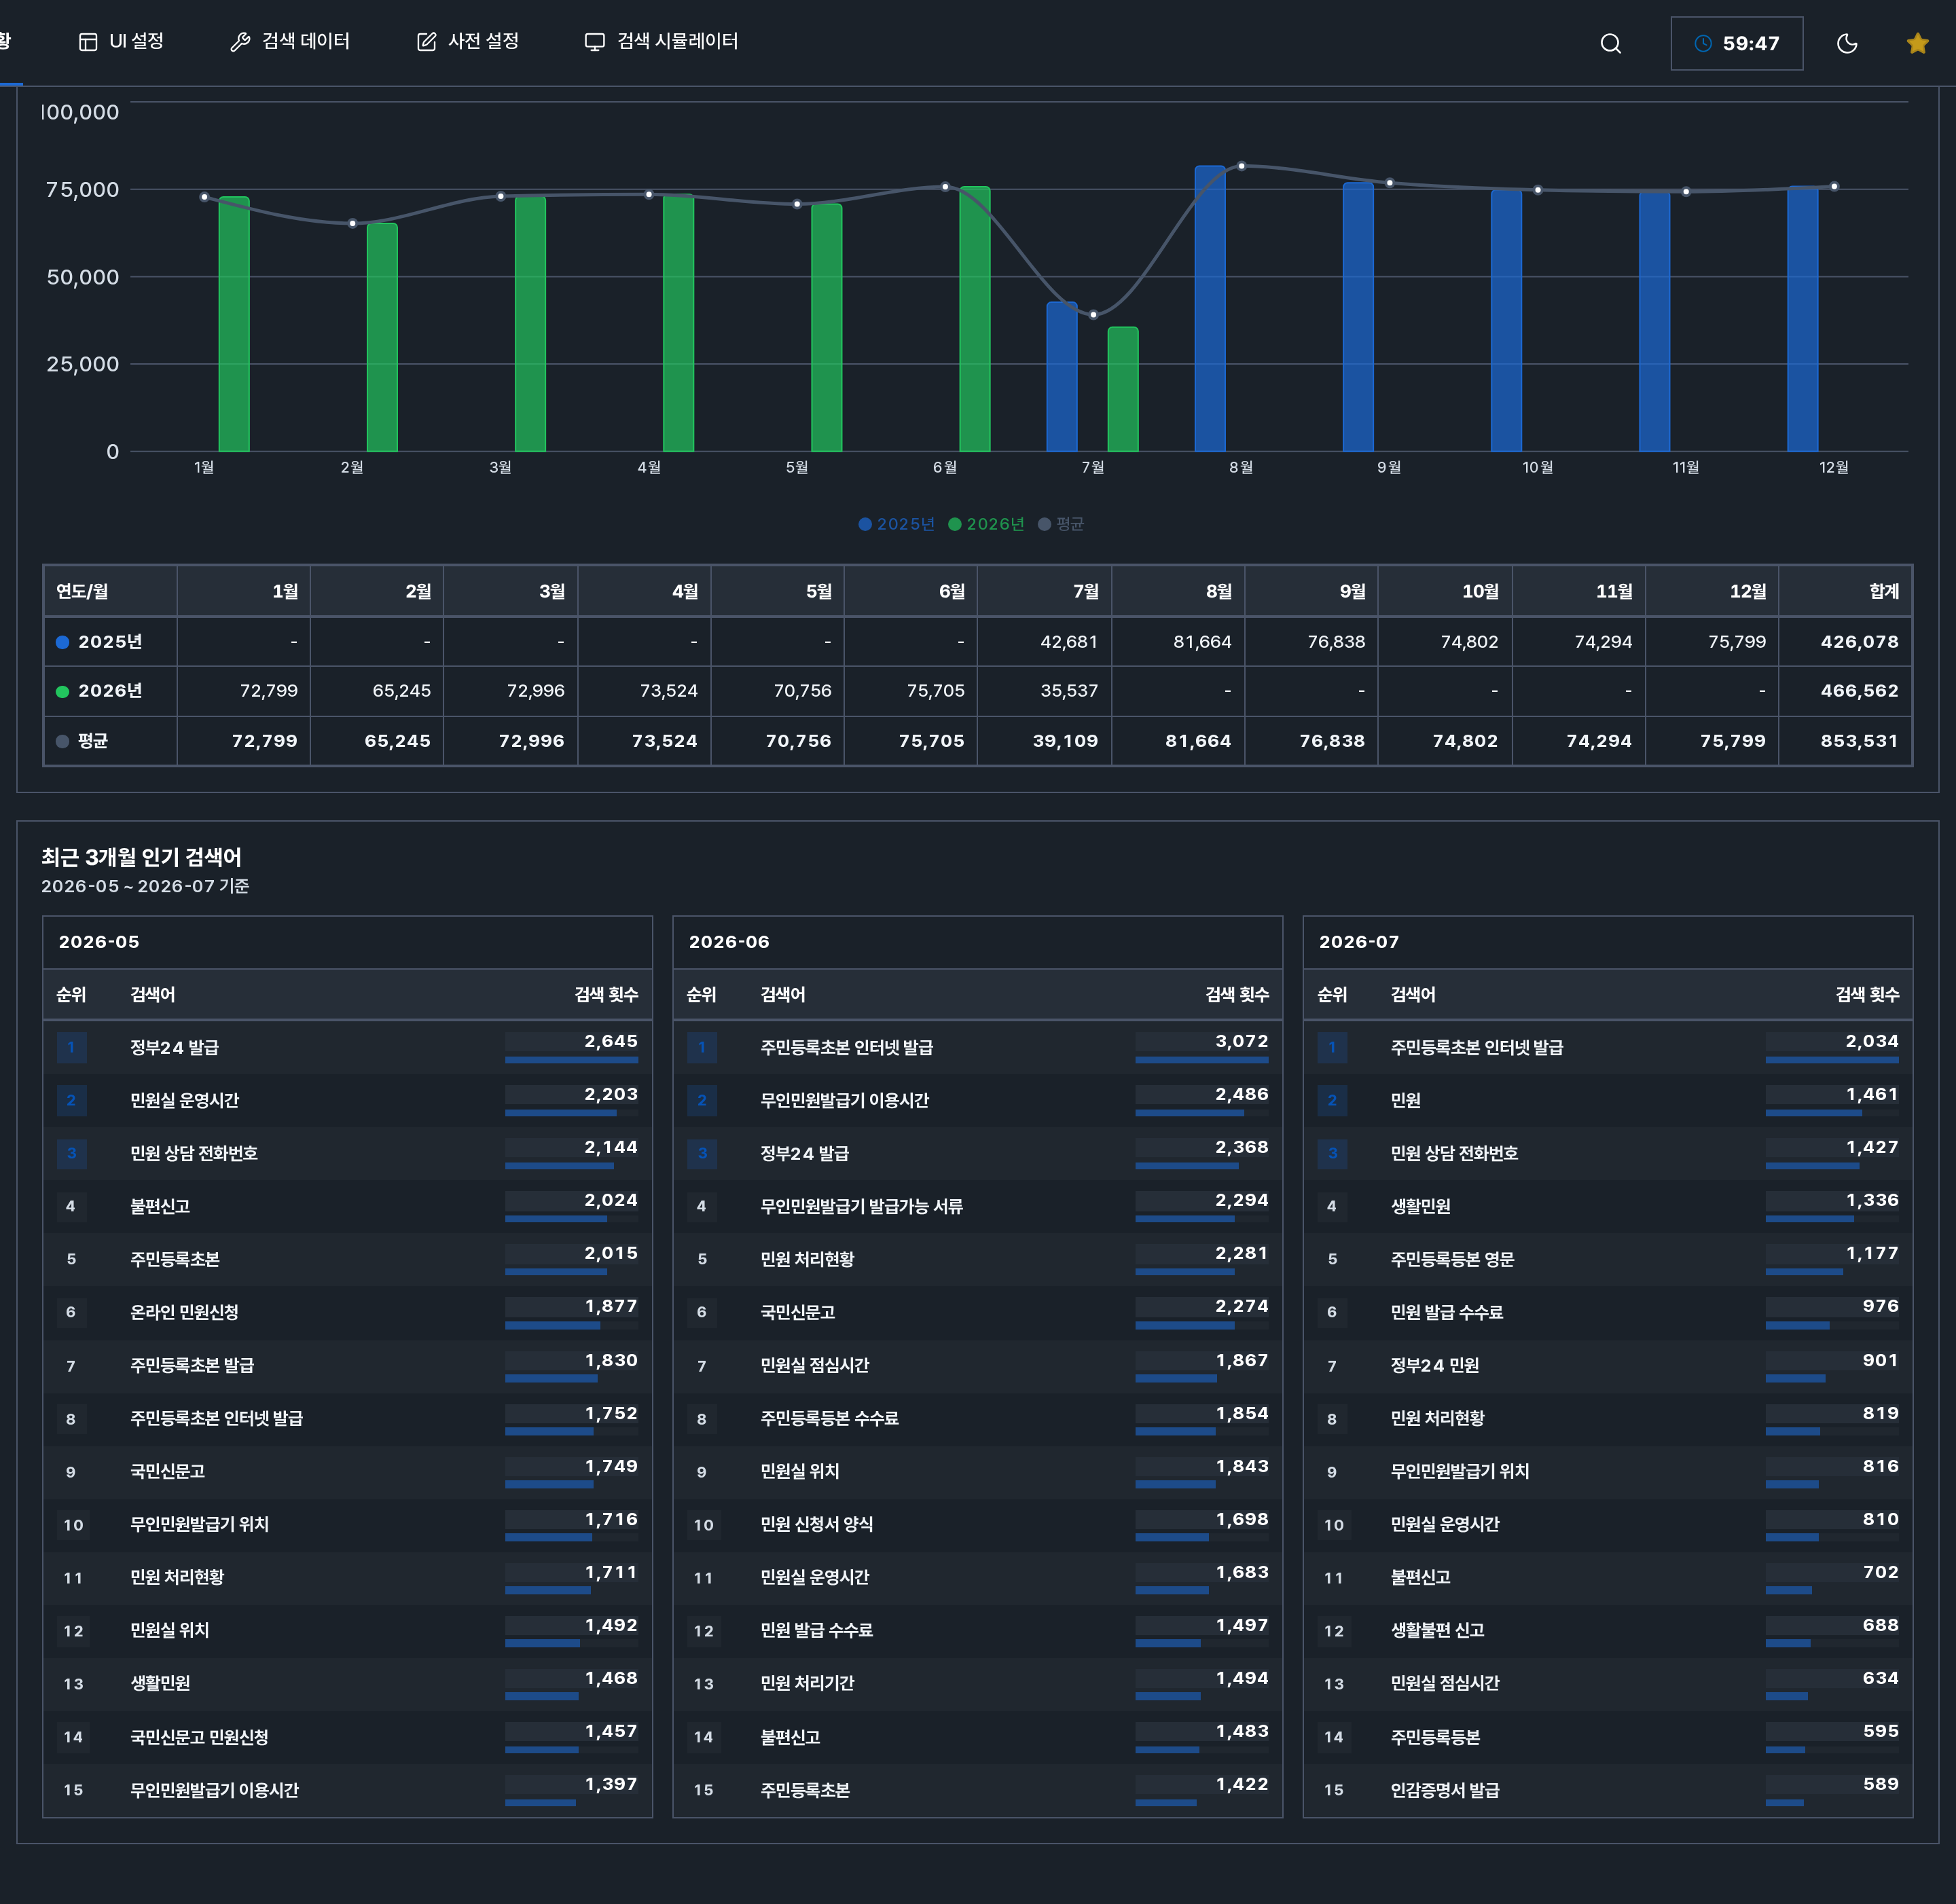The height and width of the screenshot is (1904, 1956).
Task: Click the blue 2025년 8월 bar
Action: (x=1210, y=308)
